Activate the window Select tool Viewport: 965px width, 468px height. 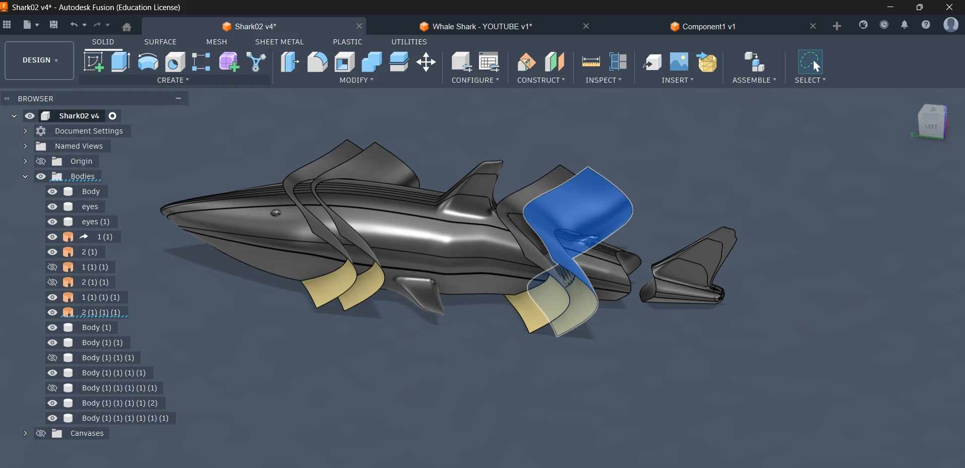pyautogui.click(x=810, y=62)
